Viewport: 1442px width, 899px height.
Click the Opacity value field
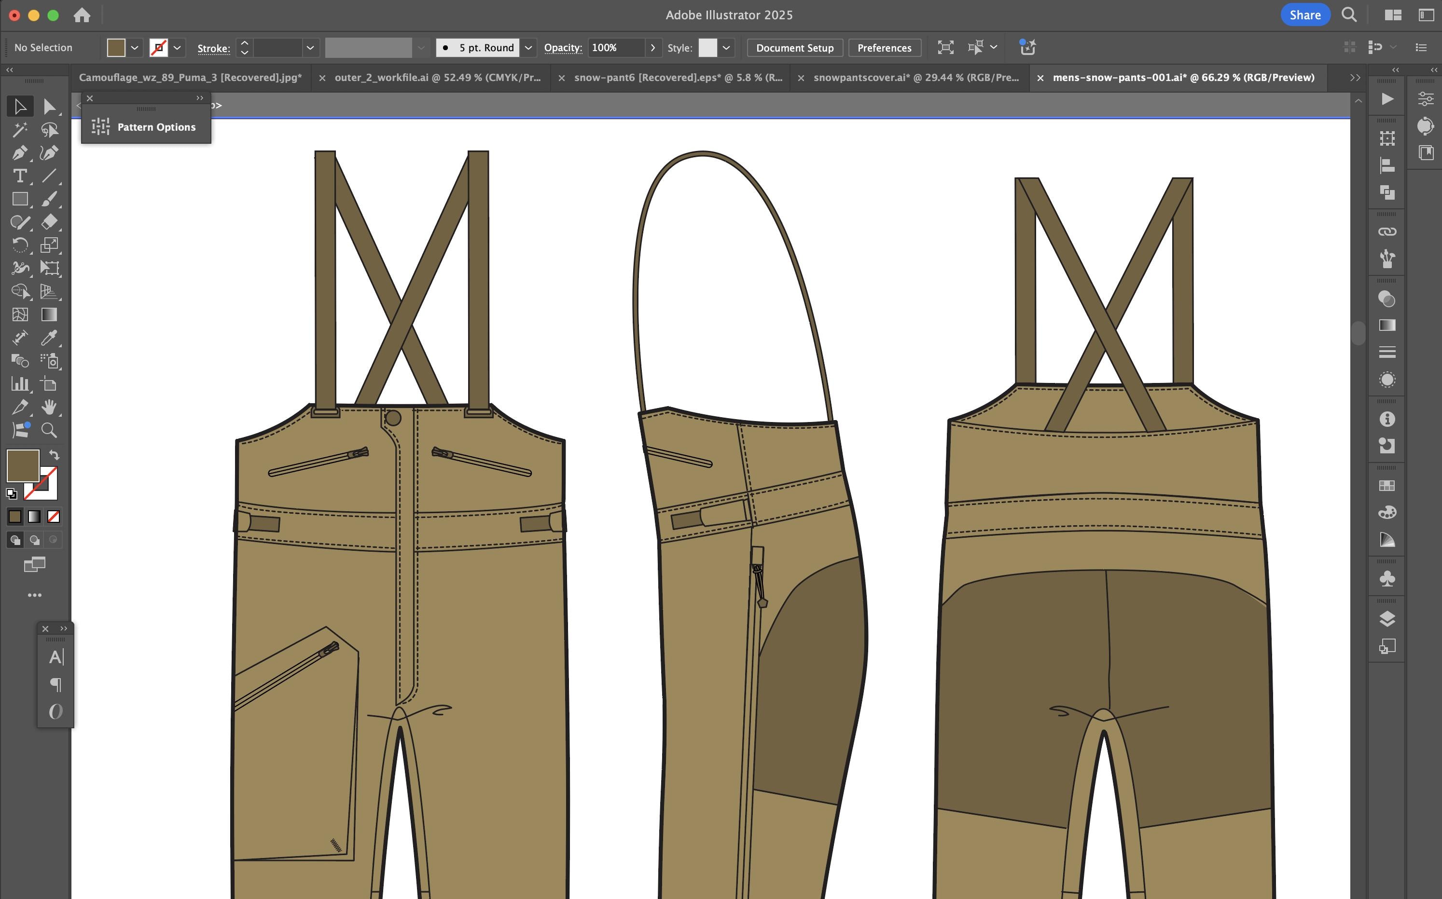[x=616, y=48]
